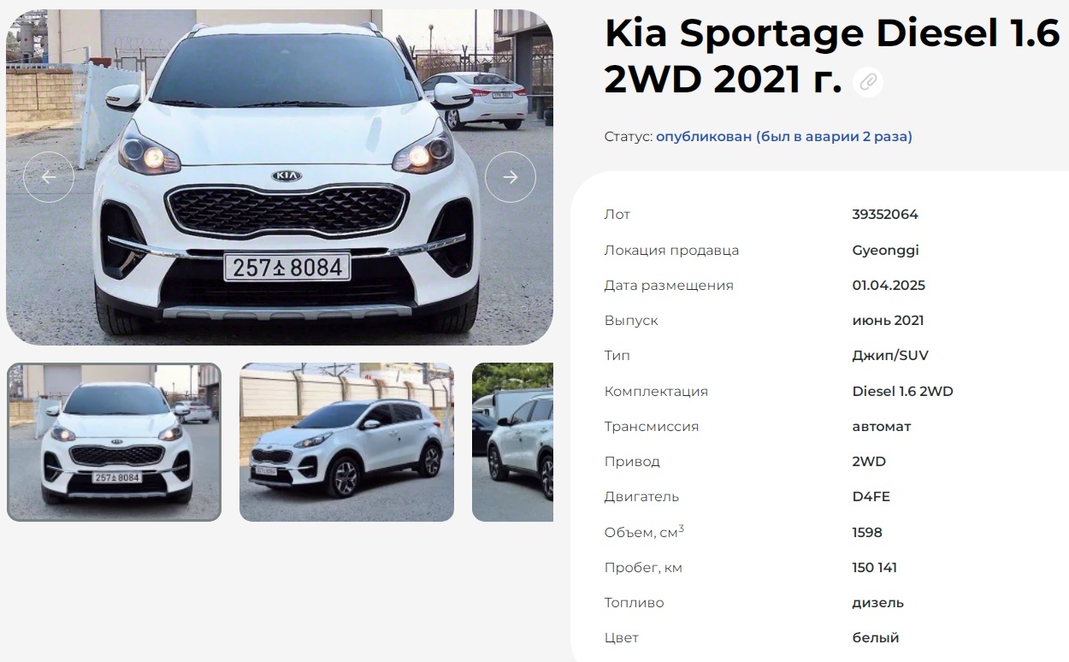The width and height of the screenshot is (1069, 662).
Task: Go to previous photo with left arrow
Action: pyautogui.click(x=49, y=177)
